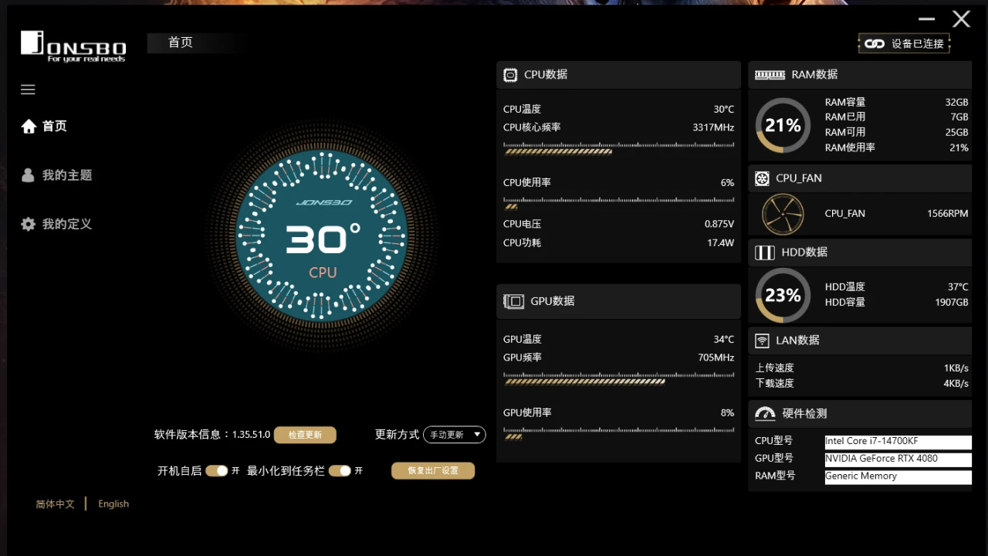
Task: Click the CPU_FAN header fan icon
Action: pos(762,178)
